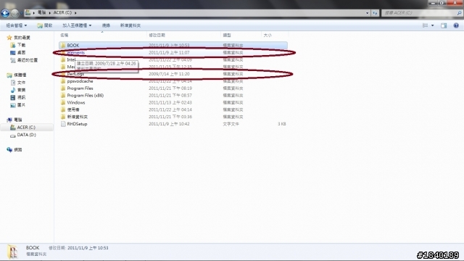464x261 pixels.
Task: Select 我的最愛 star in navigation pane
Action: pyautogui.click(x=9, y=38)
